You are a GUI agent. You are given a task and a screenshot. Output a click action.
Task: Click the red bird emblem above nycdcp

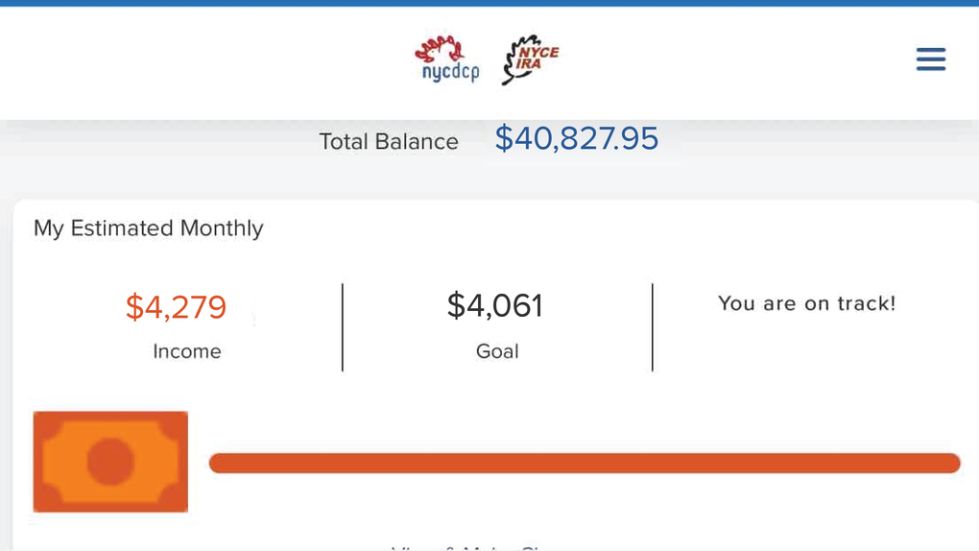point(441,49)
